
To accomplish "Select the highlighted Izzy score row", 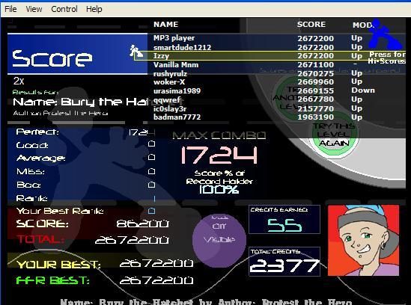I will pos(270,56).
